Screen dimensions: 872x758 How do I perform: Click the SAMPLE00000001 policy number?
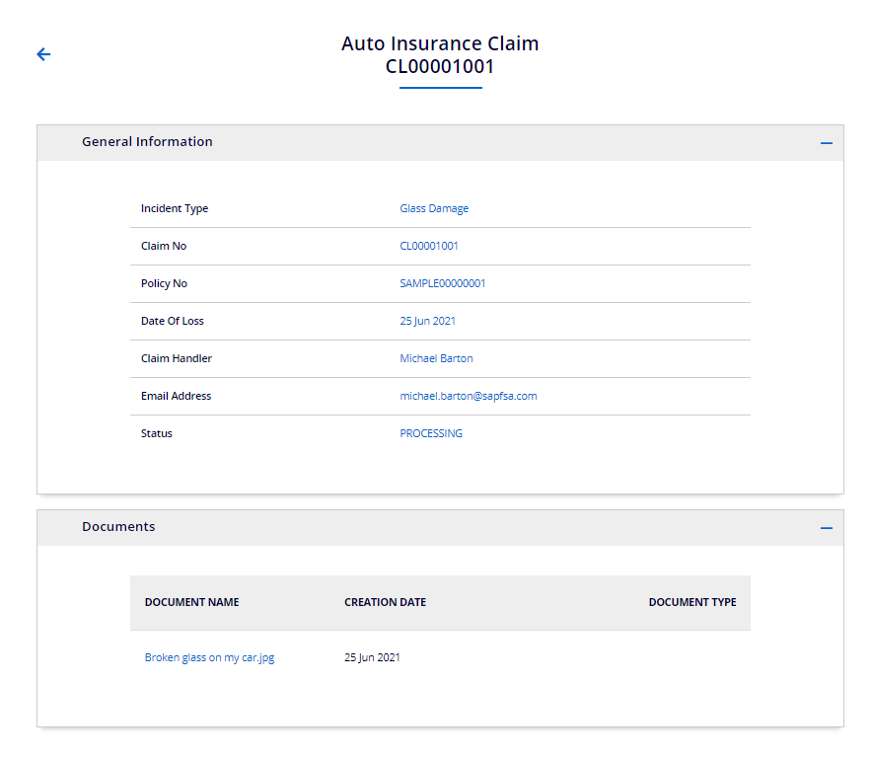442,283
